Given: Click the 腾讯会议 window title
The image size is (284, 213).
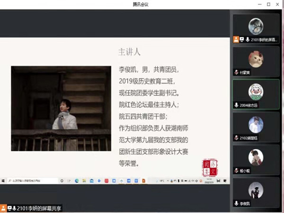Looking at the screenshot, I should pyautogui.click(x=142, y=4).
